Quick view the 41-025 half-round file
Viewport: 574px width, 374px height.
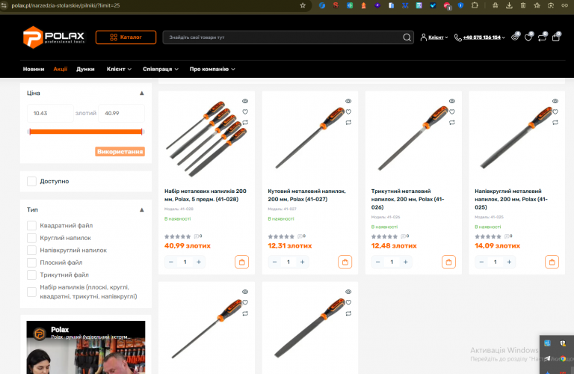555,101
